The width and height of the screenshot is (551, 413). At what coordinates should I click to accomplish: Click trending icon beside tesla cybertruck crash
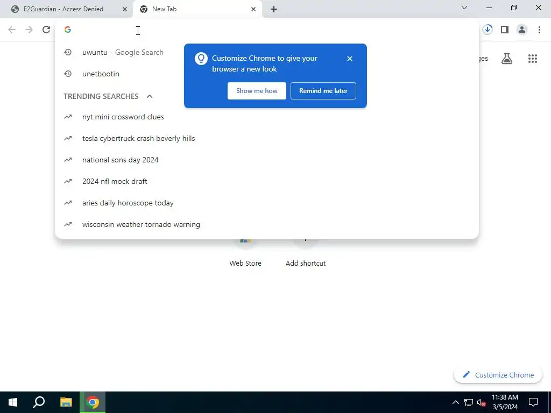pyautogui.click(x=68, y=138)
